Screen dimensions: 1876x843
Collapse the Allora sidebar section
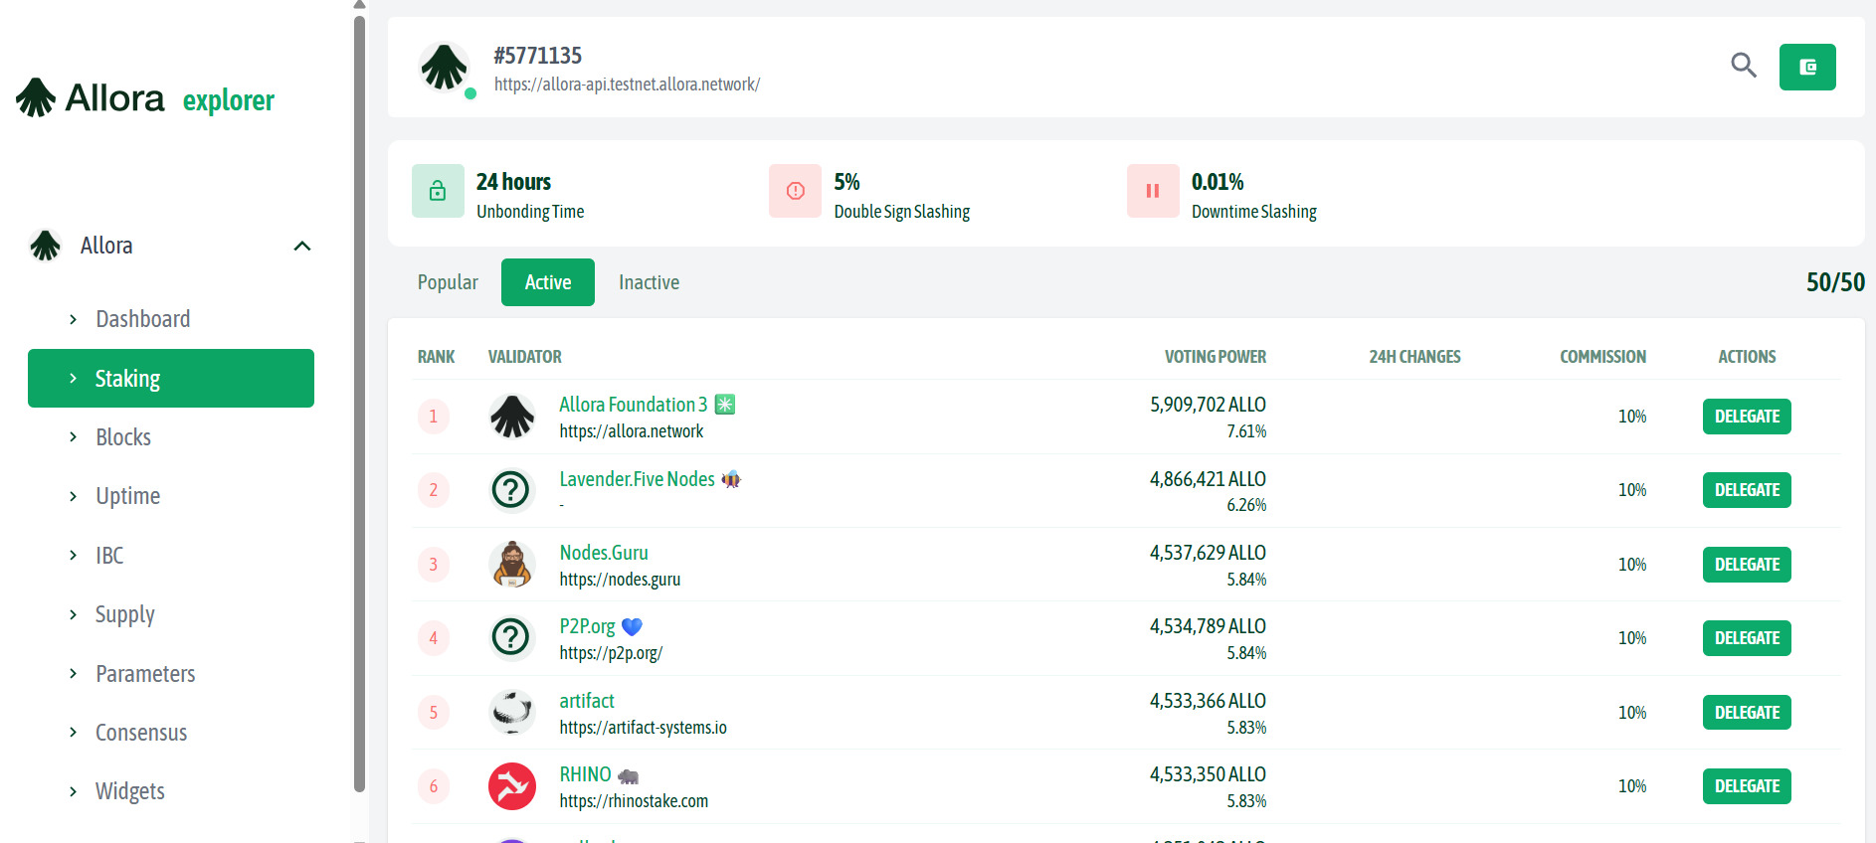(302, 246)
